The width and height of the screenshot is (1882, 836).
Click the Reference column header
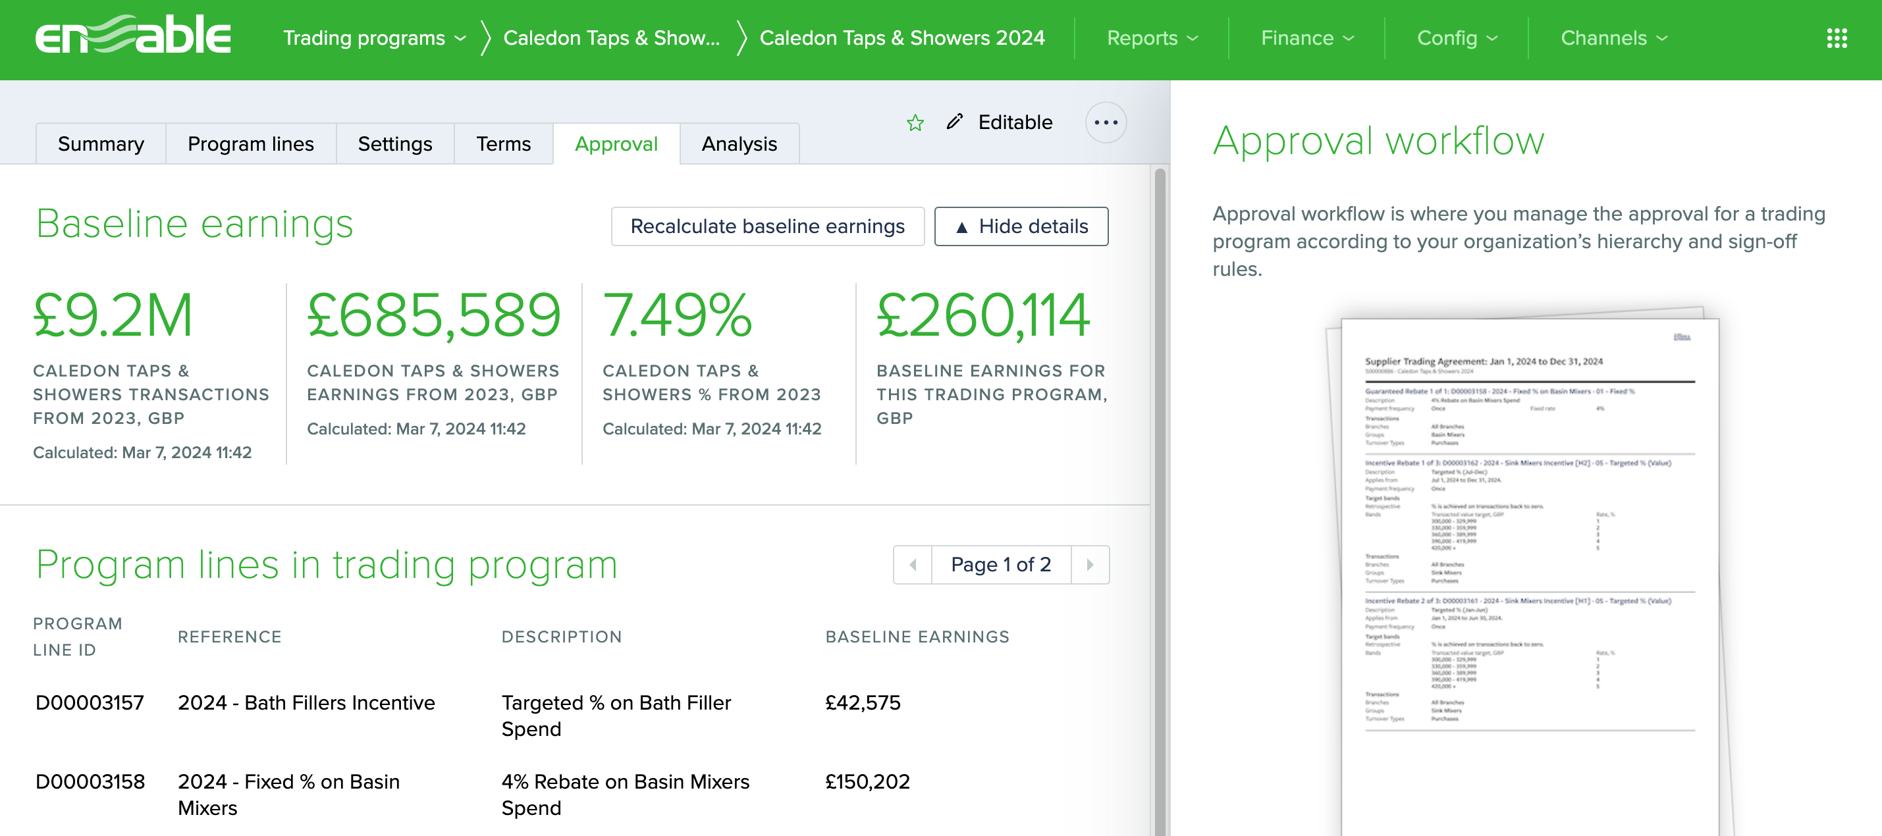[229, 637]
